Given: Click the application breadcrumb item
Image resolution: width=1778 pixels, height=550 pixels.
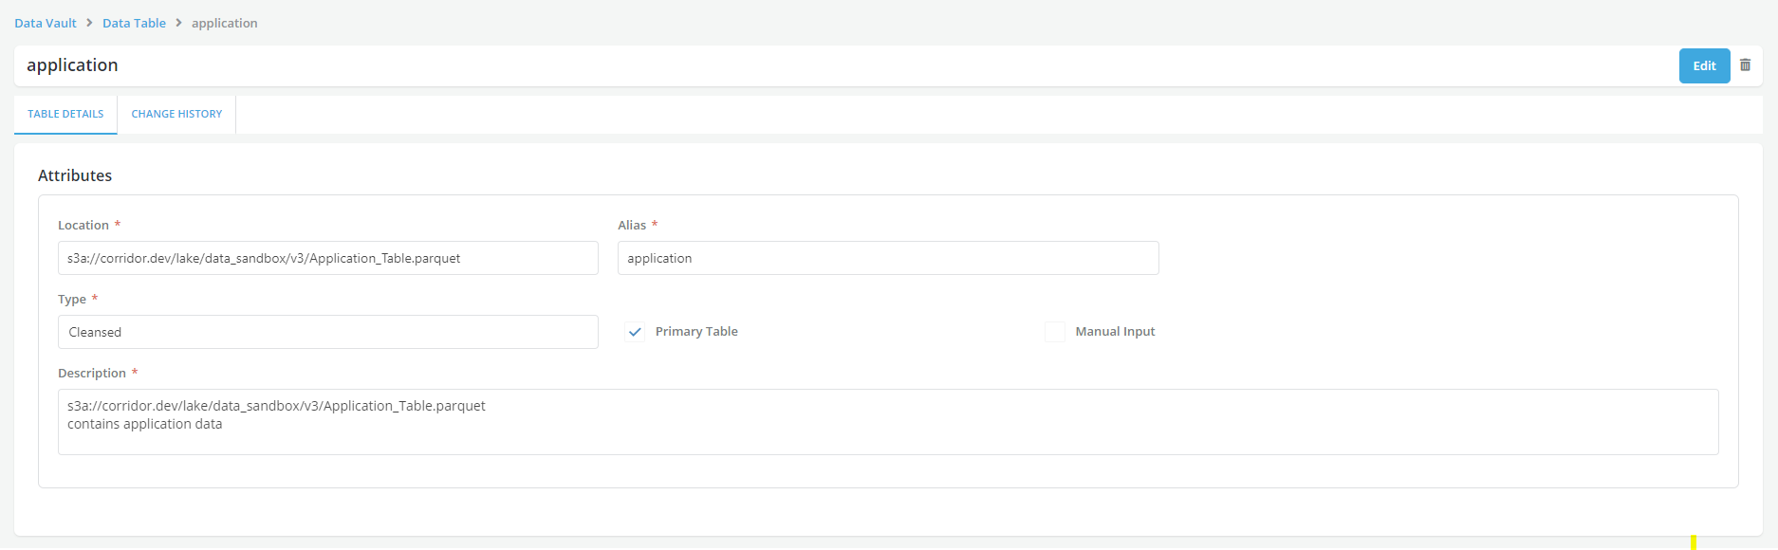Looking at the screenshot, I should tap(224, 23).
